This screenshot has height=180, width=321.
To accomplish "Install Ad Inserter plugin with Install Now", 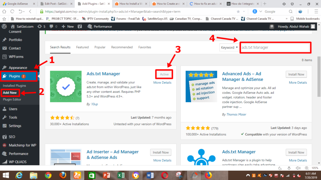I will click(x=161, y=152).
